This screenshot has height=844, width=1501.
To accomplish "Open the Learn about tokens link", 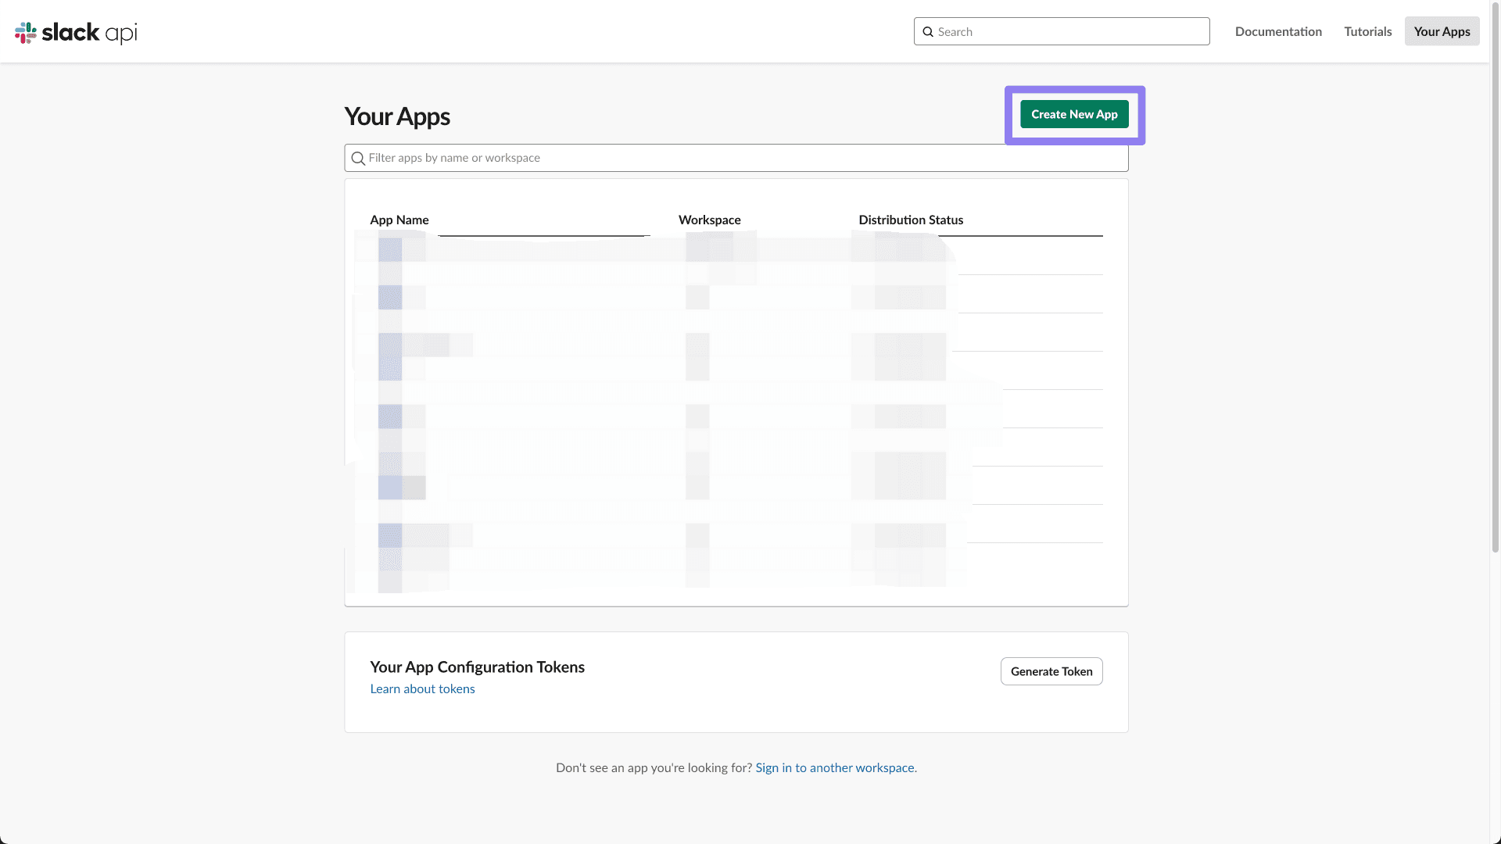I will (x=422, y=688).
